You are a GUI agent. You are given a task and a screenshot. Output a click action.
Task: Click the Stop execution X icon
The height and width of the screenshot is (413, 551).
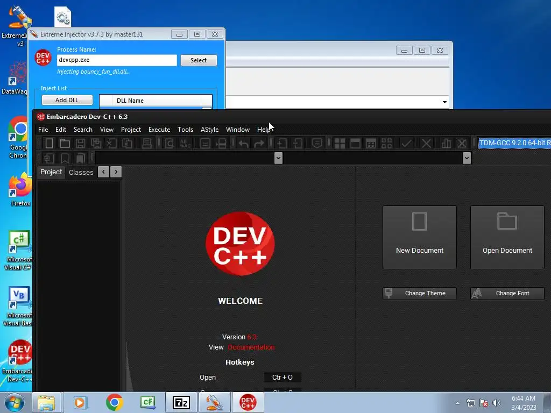426,143
